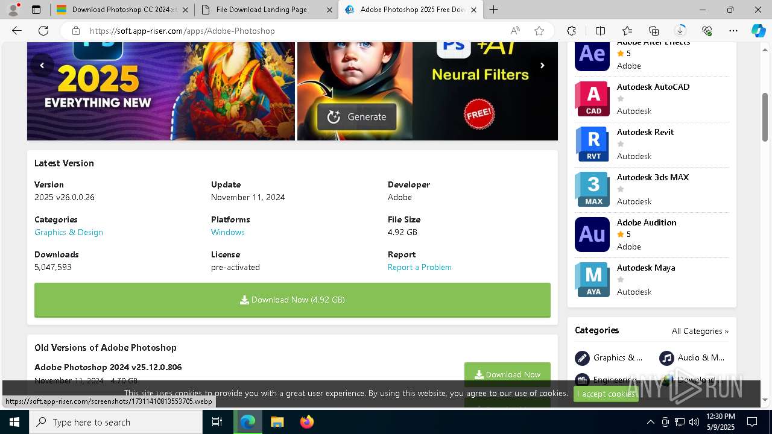This screenshot has width=772, height=434.
Task: Click the Neural Filters screenshot thumbnail
Action: (428, 91)
